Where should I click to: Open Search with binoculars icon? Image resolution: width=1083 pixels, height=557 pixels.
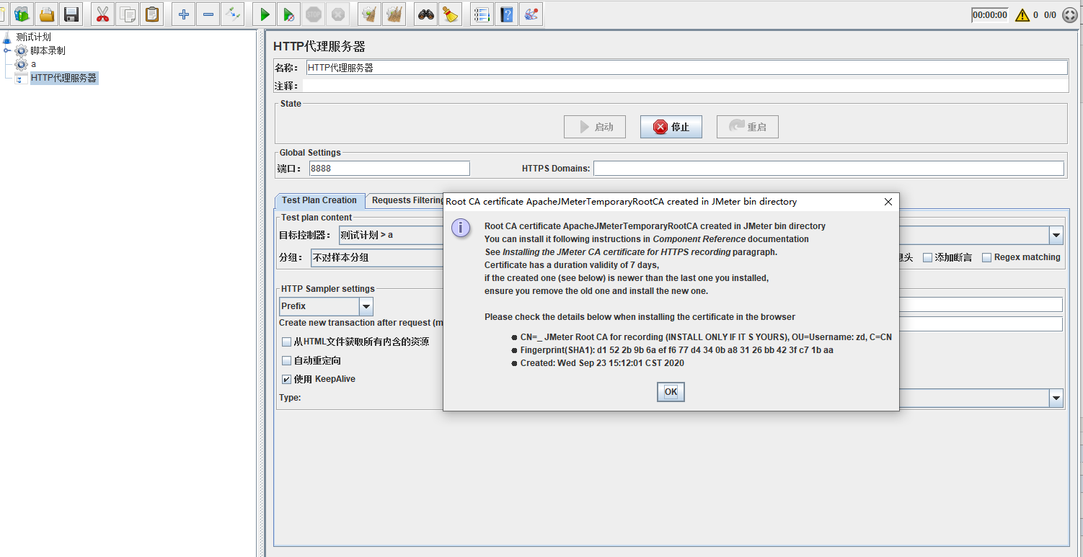426,14
